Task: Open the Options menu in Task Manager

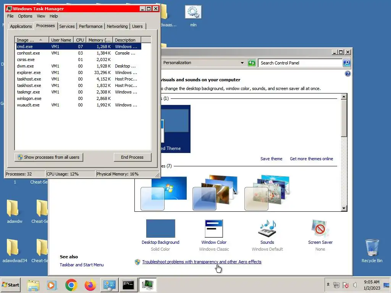Action: point(25,16)
